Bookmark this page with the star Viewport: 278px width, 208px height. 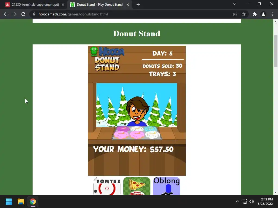click(244, 14)
